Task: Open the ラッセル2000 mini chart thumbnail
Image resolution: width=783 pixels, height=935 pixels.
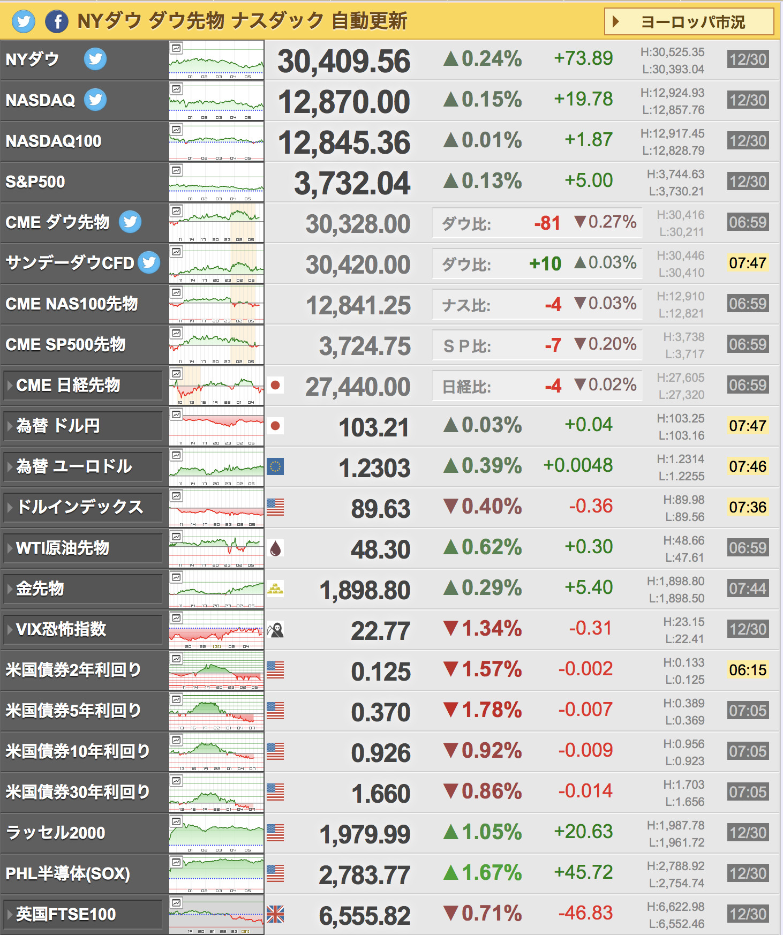Action: coord(216,833)
